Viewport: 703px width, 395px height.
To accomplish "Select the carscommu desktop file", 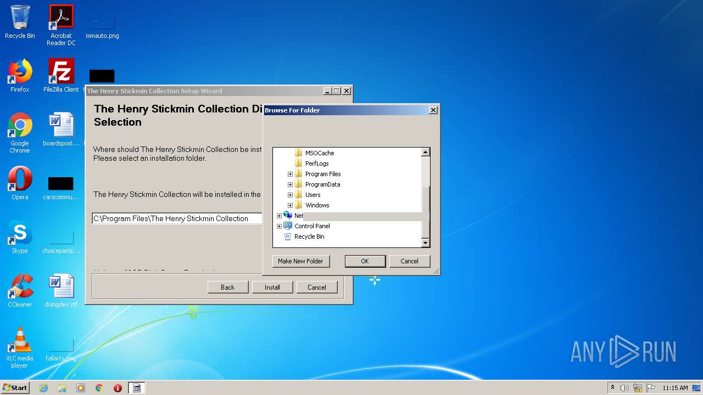I will pyautogui.click(x=61, y=188).
